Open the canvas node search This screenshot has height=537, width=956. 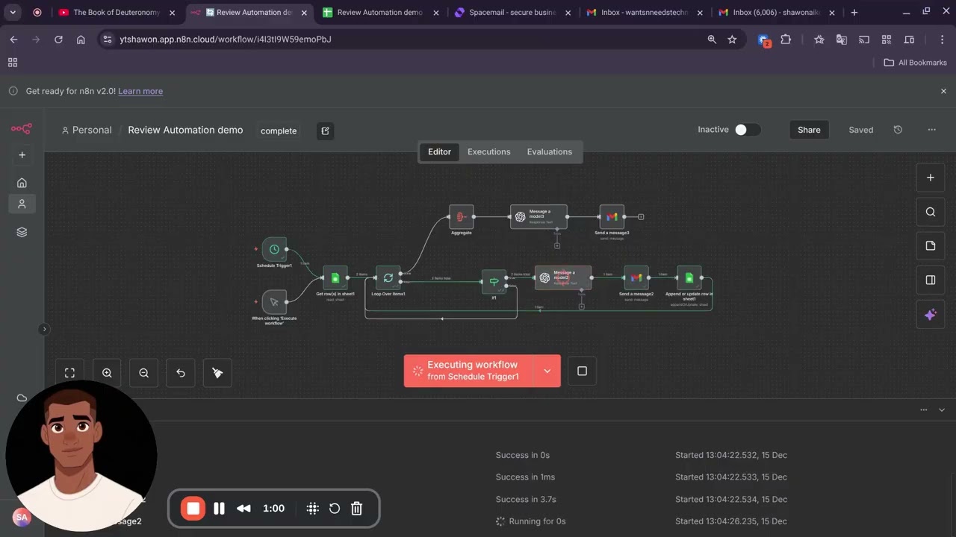931,212
